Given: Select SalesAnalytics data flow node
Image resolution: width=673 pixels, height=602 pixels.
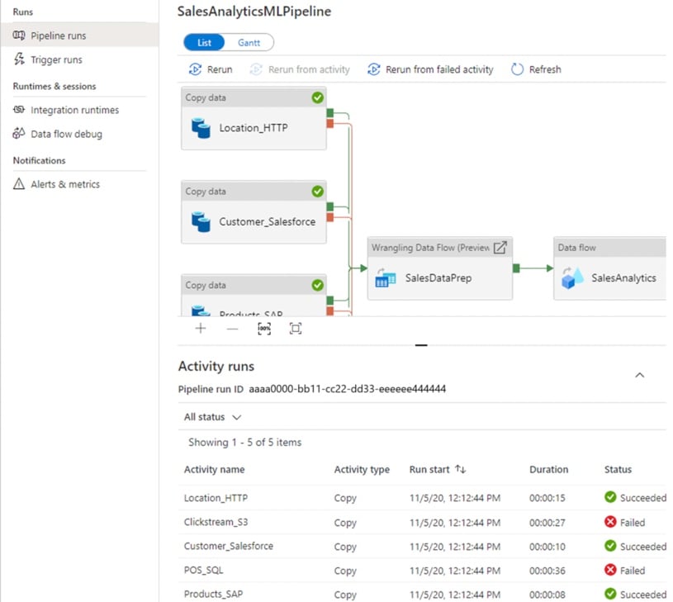Looking at the screenshot, I should (610, 268).
